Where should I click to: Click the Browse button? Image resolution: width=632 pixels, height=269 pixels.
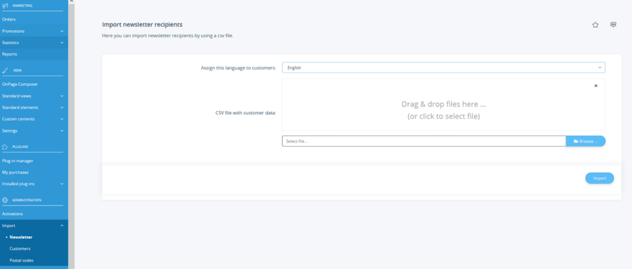point(585,141)
